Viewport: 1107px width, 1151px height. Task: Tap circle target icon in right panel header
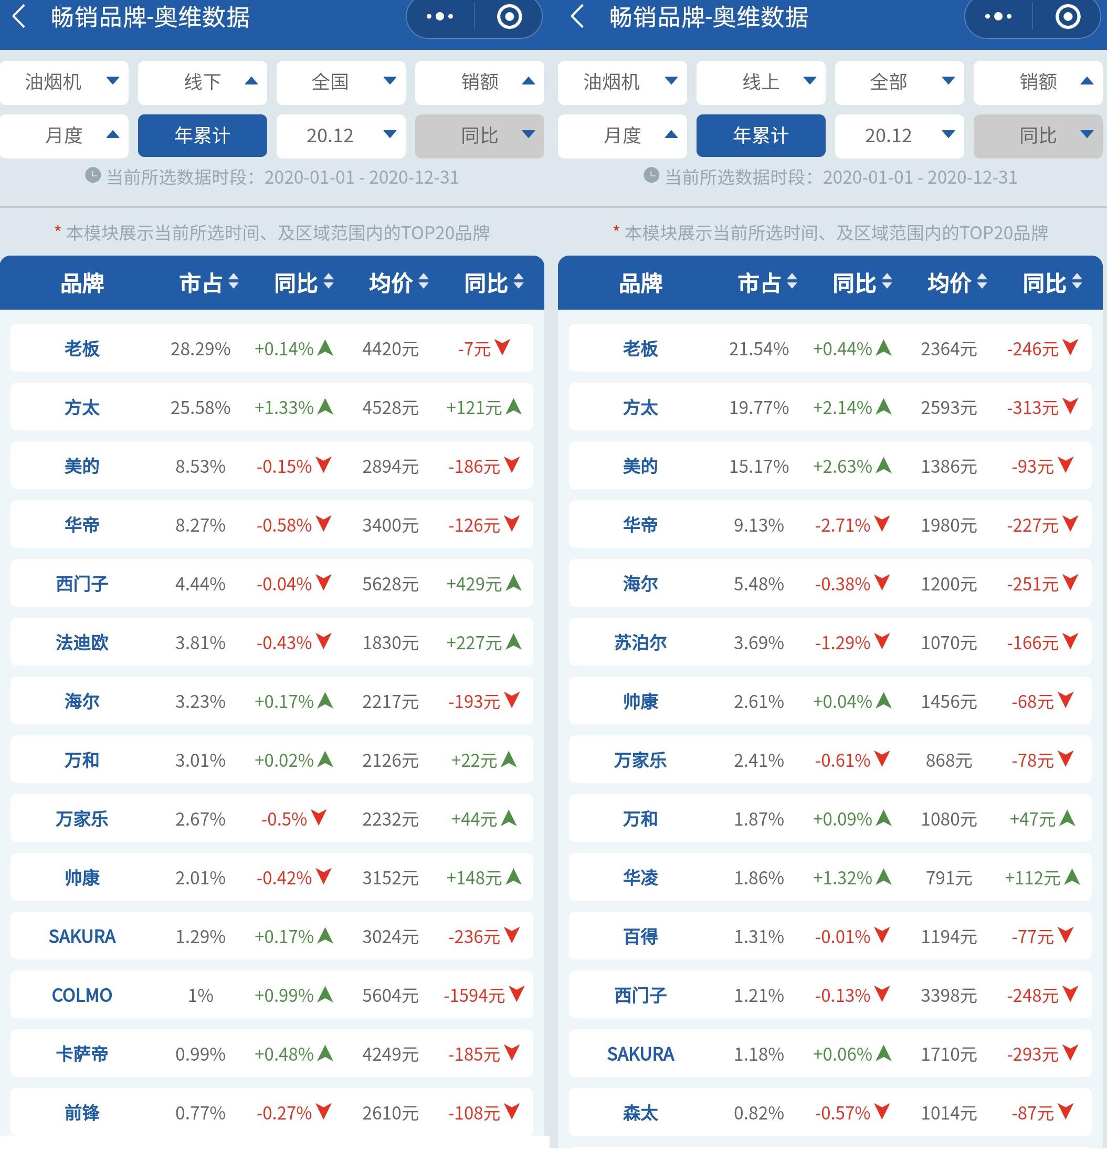click(x=1067, y=16)
